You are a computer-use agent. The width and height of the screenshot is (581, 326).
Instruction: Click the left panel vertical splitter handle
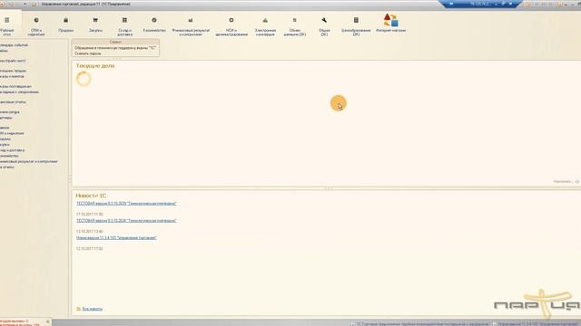pos(70,179)
